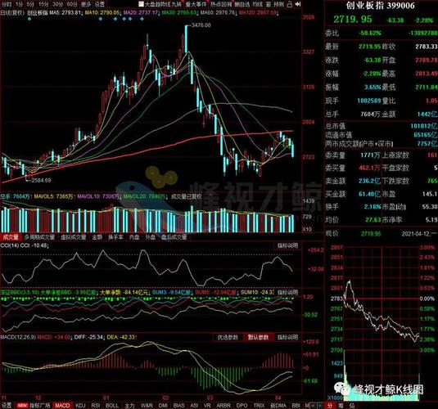
Task: Open 指标说明 for the BBD panel
Action: [287, 292]
